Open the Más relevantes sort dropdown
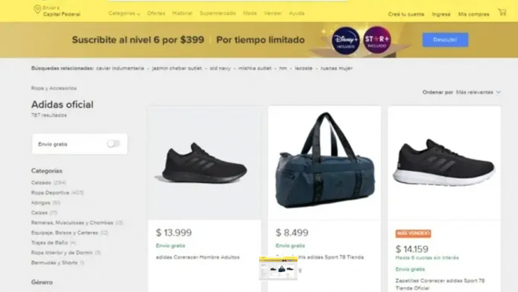The width and height of the screenshot is (518, 292). coord(476,91)
